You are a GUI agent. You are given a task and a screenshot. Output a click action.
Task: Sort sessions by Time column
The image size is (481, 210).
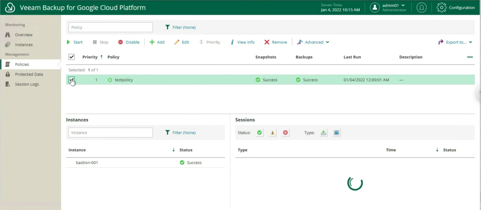pyautogui.click(x=391, y=150)
